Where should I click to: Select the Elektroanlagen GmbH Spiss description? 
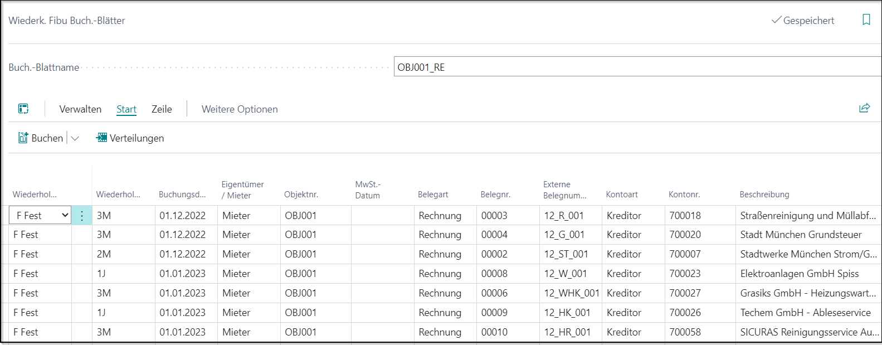[x=799, y=274]
